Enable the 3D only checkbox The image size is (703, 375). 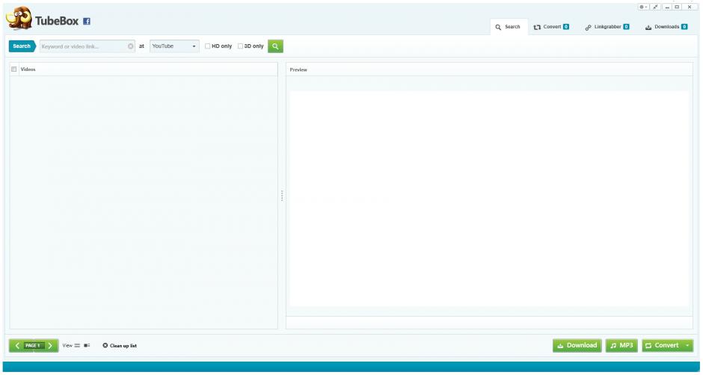pyautogui.click(x=240, y=46)
